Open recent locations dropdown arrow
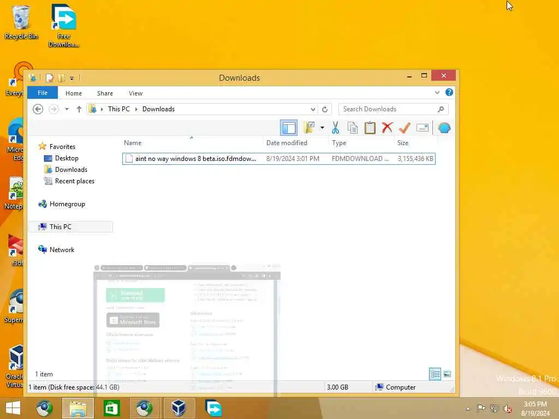 pos(67,109)
